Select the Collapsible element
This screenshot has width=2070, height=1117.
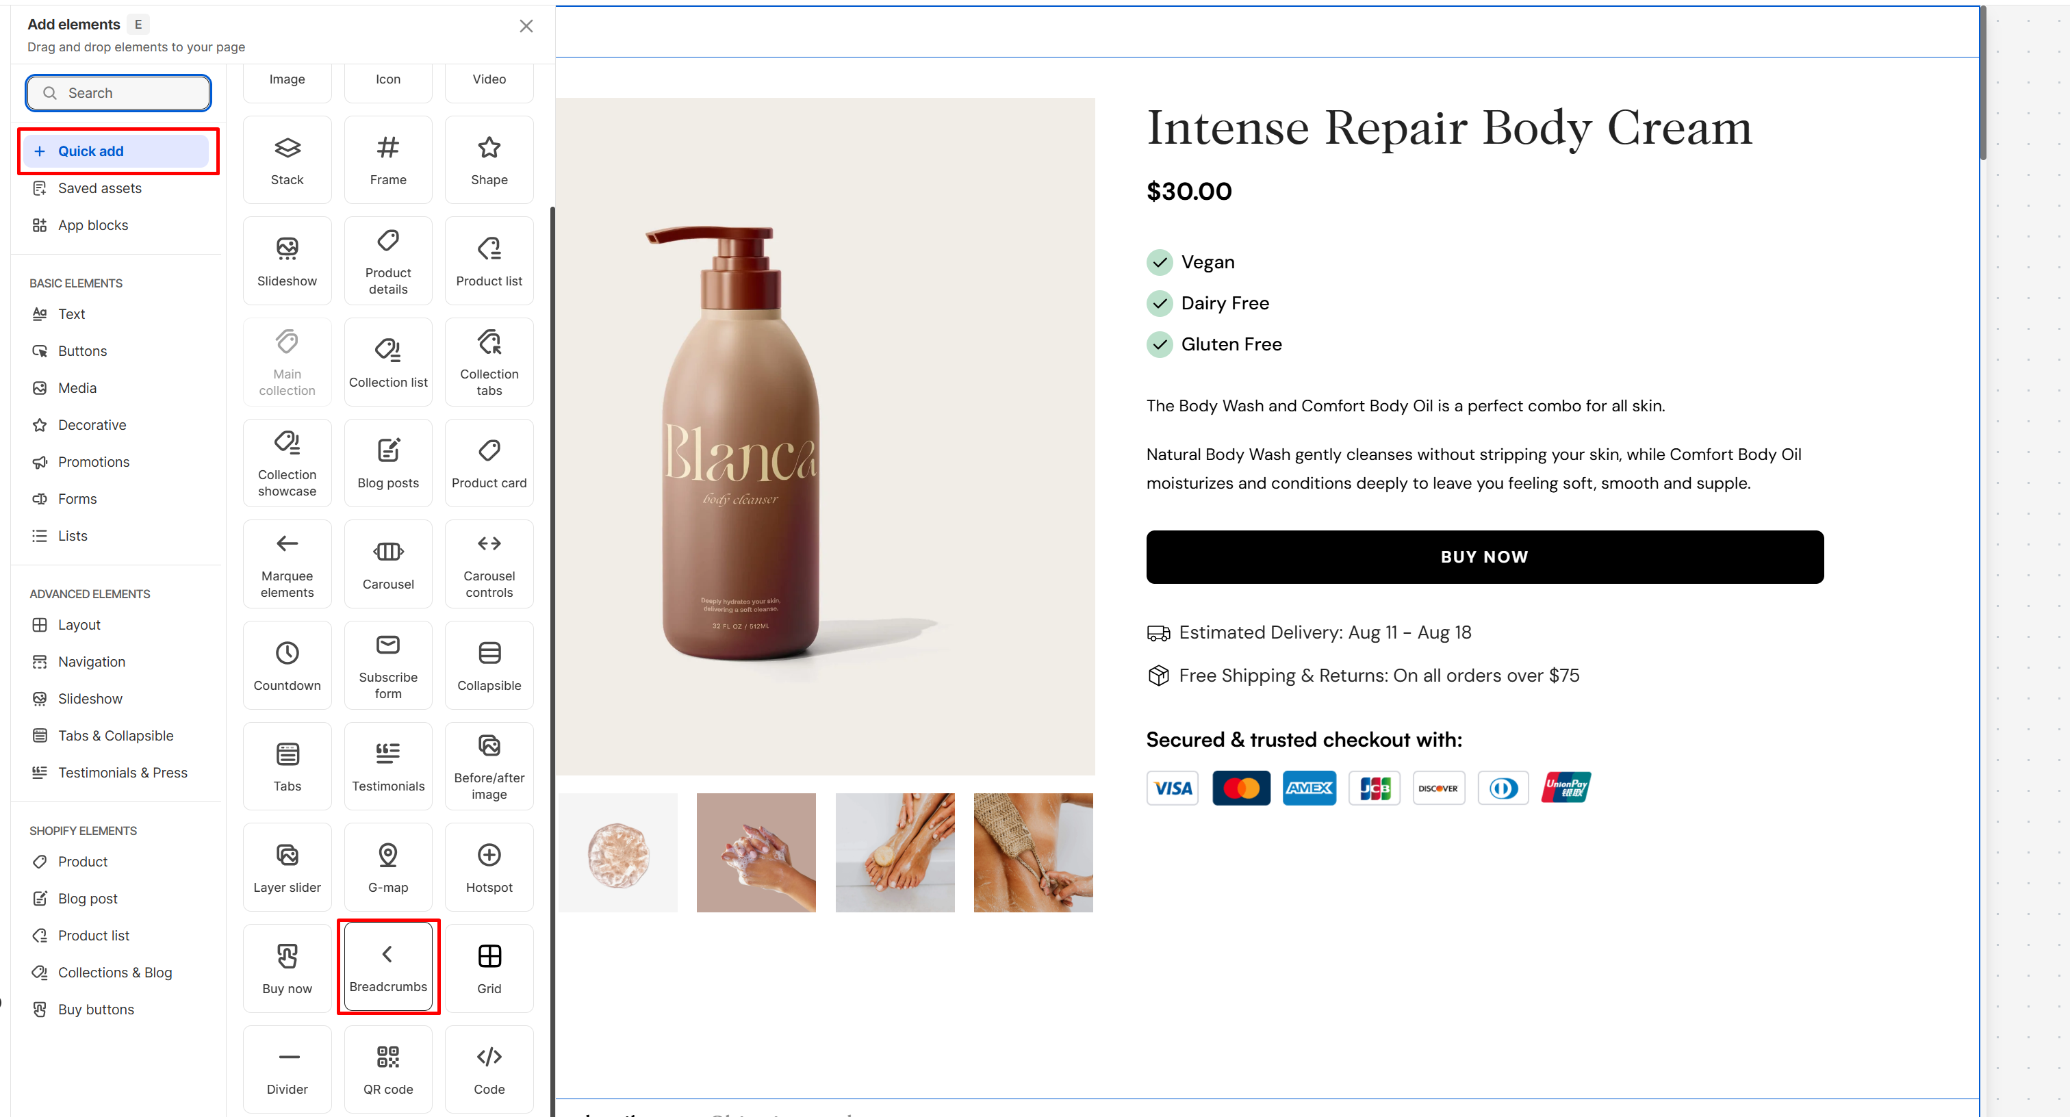pyautogui.click(x=489, y=665)
